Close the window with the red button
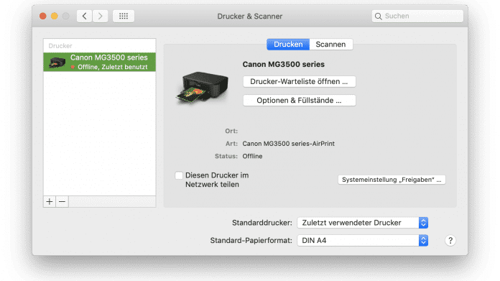 pos(42,16)
